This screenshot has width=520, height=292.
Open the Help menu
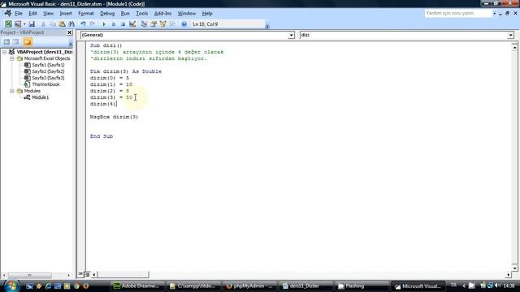tap(207, 14)
